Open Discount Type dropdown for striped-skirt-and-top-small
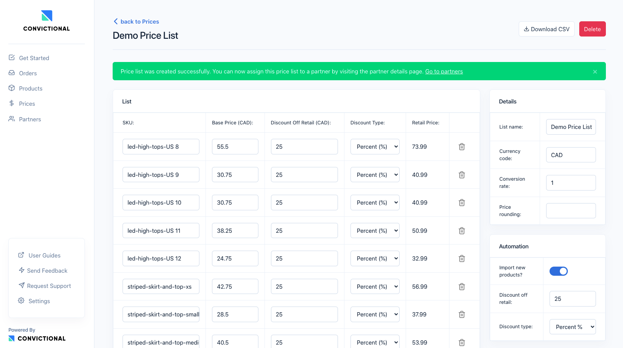The width and height of the screenshot is (623, 348). point(374,315)
